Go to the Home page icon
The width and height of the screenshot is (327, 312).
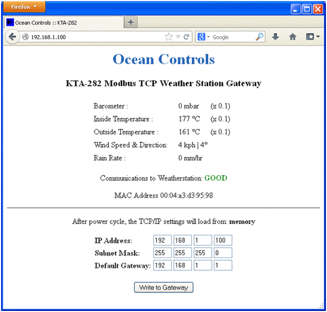click(x=293, y=37)
